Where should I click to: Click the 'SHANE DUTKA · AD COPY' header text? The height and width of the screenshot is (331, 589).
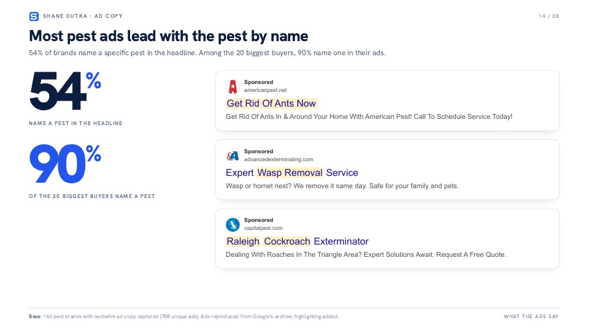(83, 16)
